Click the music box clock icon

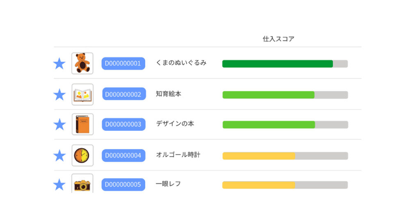[82, 155]
